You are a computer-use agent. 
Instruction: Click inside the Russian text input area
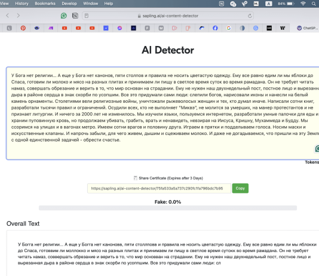tap(162, 113)
